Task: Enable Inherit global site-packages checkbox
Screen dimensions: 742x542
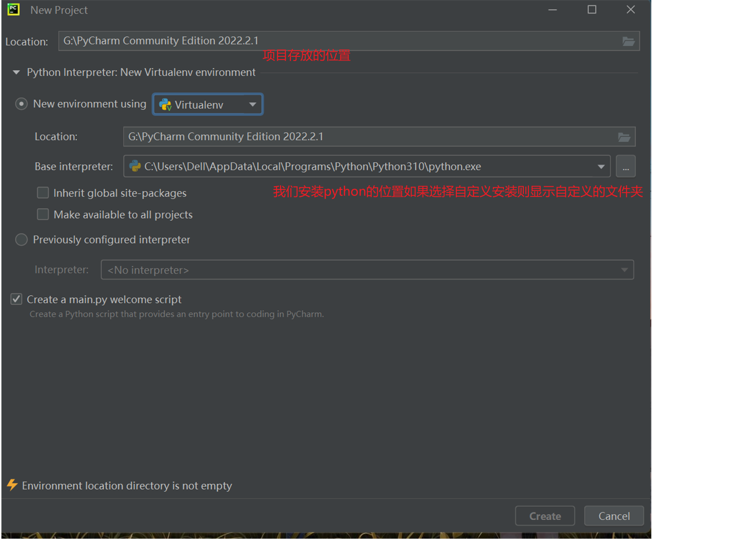Action: coord(43,193)
